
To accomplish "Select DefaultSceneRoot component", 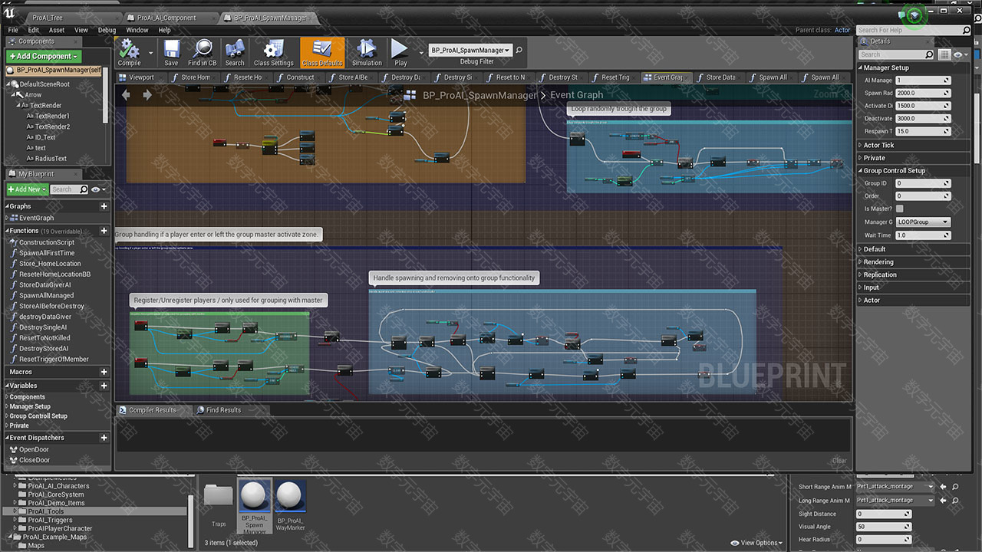I will (44, 84).
